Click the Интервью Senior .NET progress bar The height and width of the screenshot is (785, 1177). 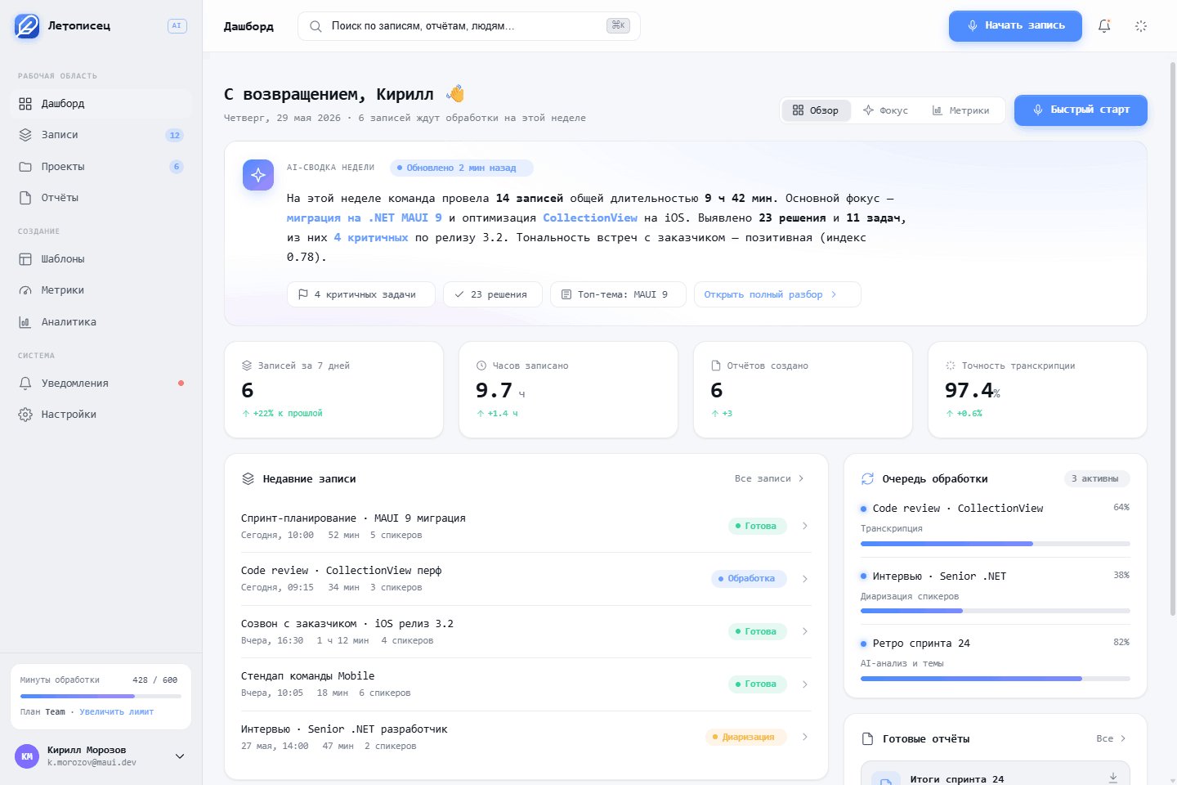coord(996,611)
